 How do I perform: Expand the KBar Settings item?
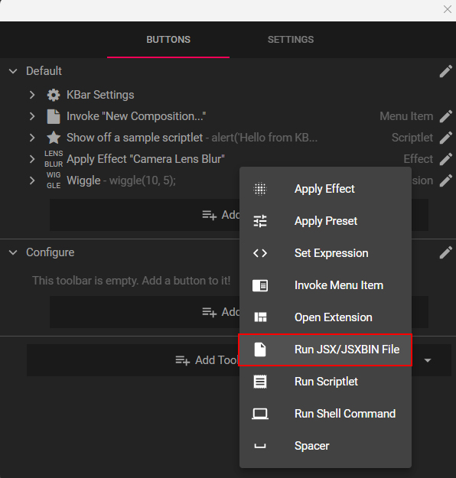(32, 95)
